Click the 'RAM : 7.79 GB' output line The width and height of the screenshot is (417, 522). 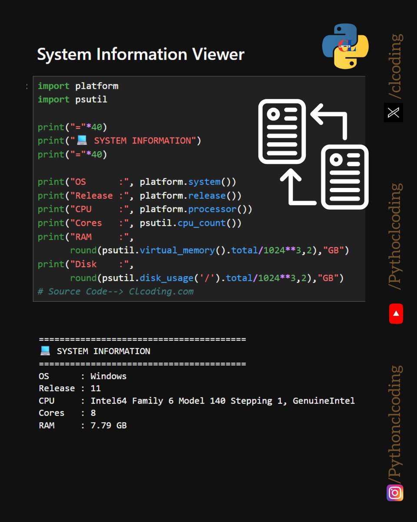(x=83, y=425)
